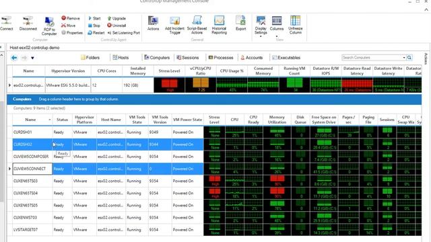431x242 pixels.
Task: Click the host Installed Memory 192 (GB) cell
Action: (x=137, y=85)
